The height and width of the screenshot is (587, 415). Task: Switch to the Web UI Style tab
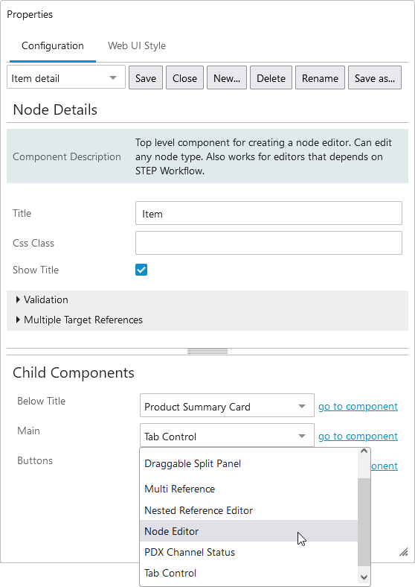point(137,45)
